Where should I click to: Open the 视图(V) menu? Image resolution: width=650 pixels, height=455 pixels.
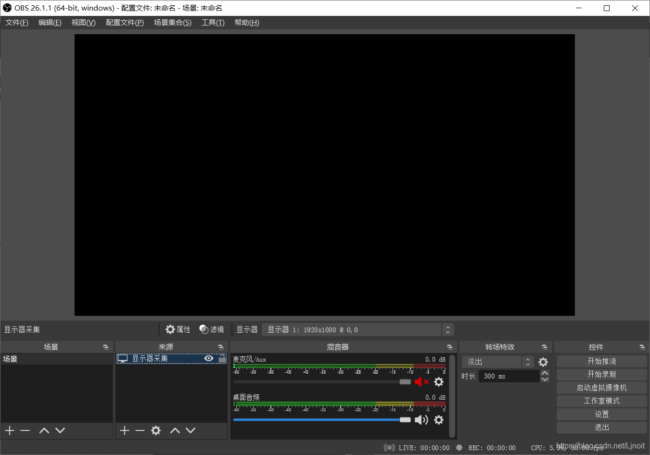click(84, 23)
